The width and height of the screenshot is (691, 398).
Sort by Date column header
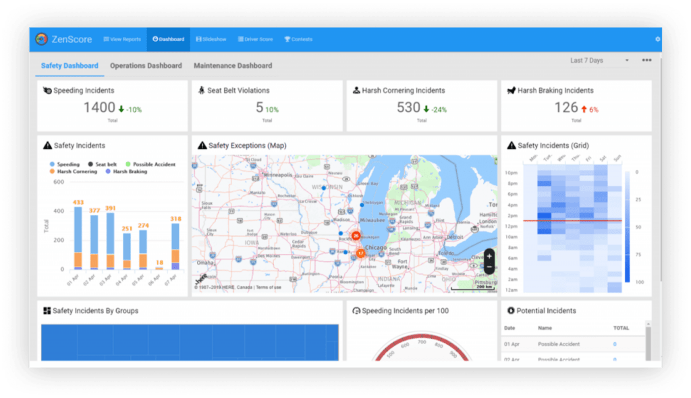[x=509, y=328]
